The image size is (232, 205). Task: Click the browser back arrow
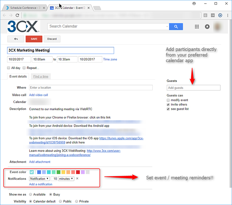click(x=4, y=15)
